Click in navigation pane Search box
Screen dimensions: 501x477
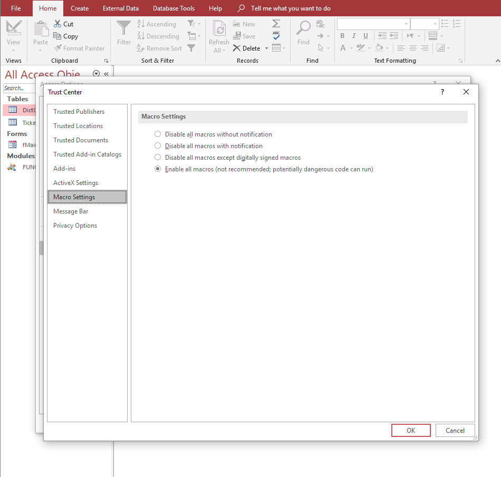click(x=20, y=88)
